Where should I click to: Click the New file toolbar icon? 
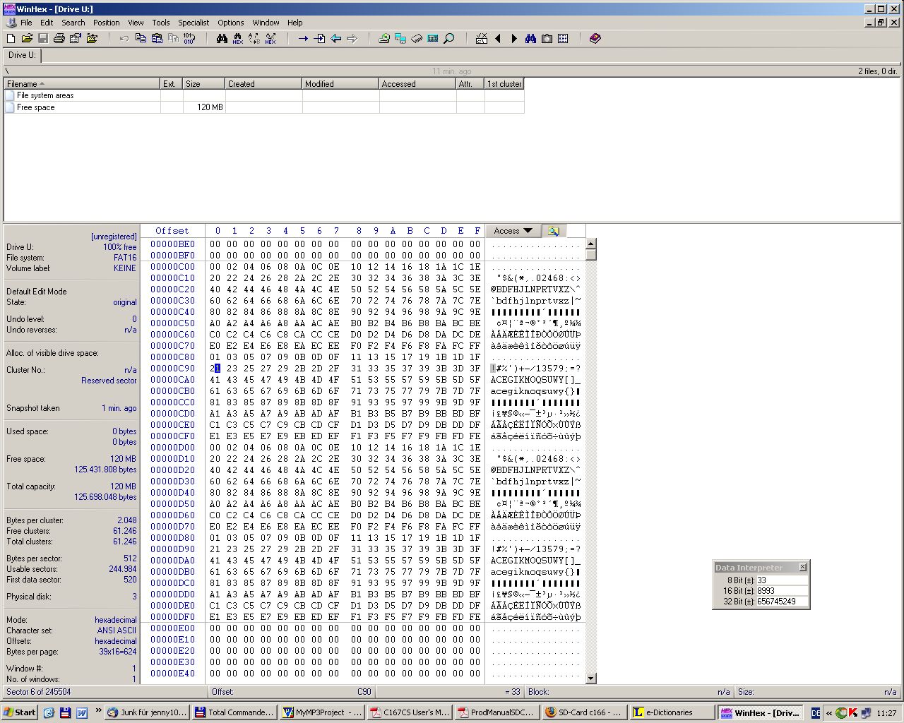(x=11, y=39)
